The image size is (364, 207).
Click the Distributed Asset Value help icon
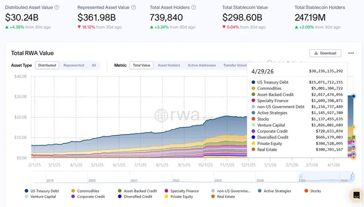pos(57,7)
